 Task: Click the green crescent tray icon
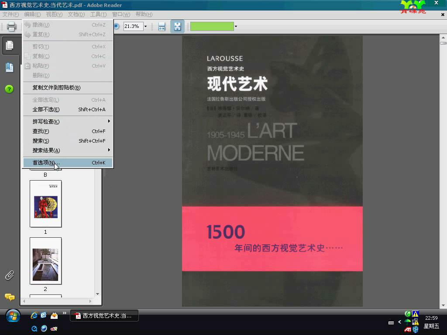pyautogui.click(x=408, y=314)
